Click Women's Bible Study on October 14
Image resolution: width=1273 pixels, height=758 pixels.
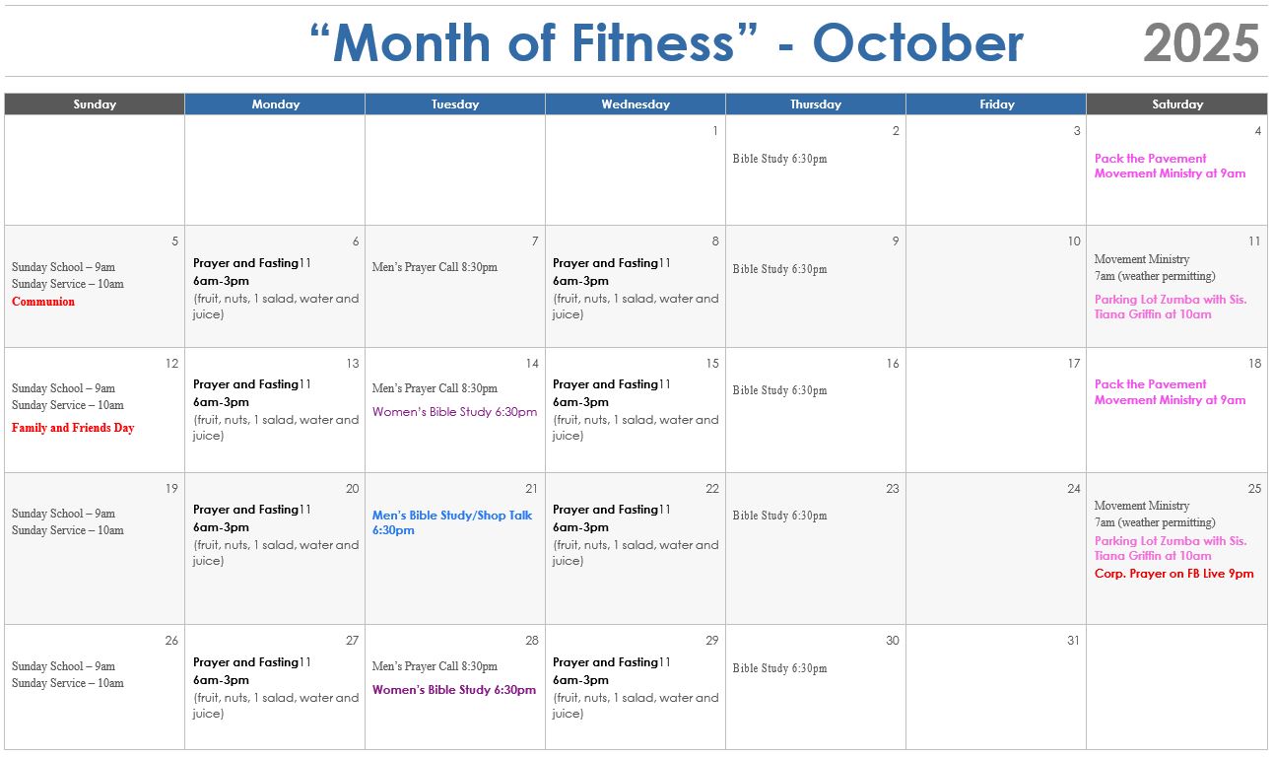click(454, 412)
